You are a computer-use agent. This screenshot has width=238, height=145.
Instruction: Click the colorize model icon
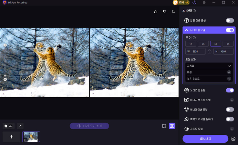tap(186, 119)
